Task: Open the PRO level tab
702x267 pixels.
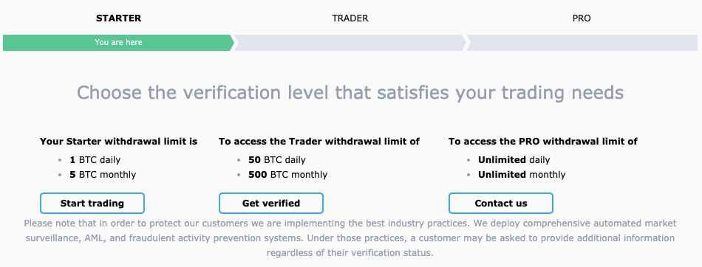Action: [582, 18]
